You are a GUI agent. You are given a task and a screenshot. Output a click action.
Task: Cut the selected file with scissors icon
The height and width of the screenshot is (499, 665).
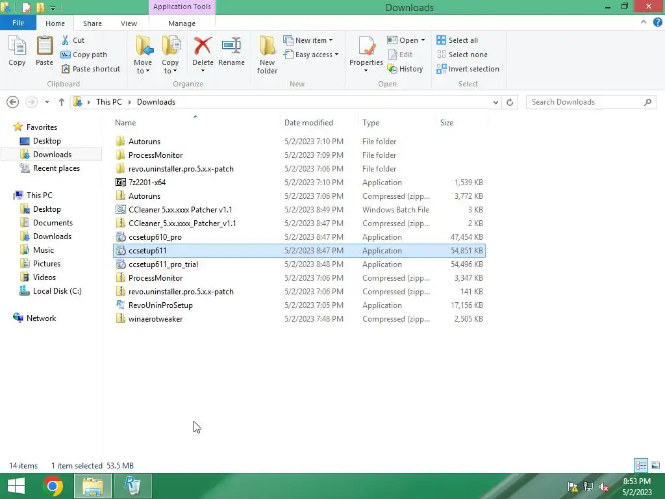pos(73,40)
